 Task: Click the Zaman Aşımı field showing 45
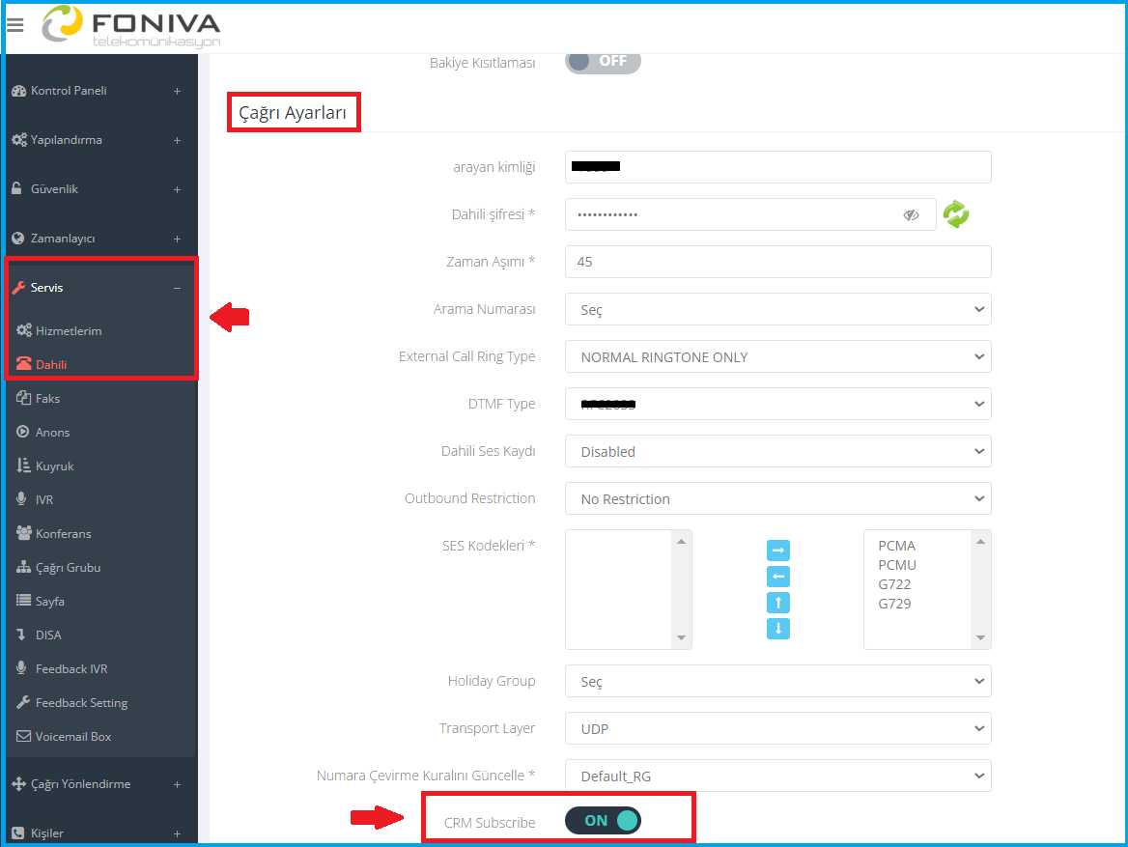click(x=777, y=262)
